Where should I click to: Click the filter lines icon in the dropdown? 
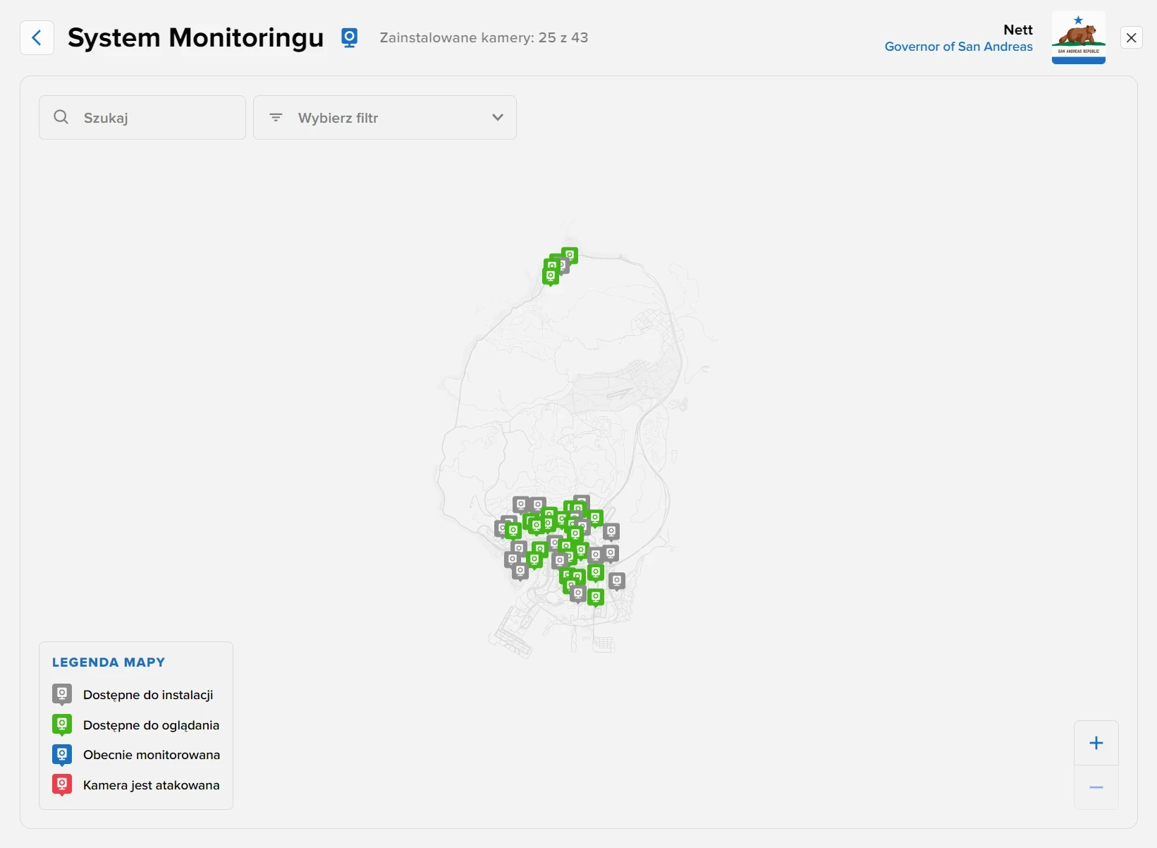pos(276,118)
